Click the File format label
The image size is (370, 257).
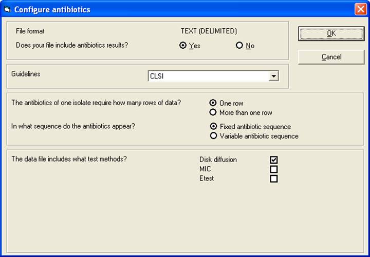click(x=30, y=31)
